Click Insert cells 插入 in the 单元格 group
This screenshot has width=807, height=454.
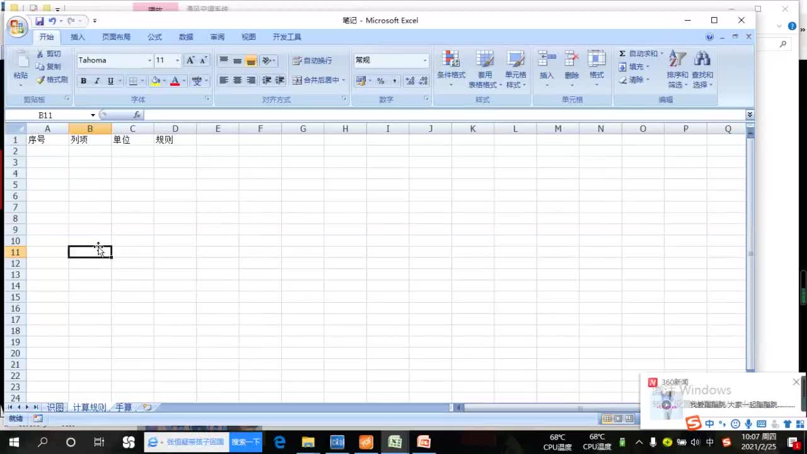coord(547,69)
